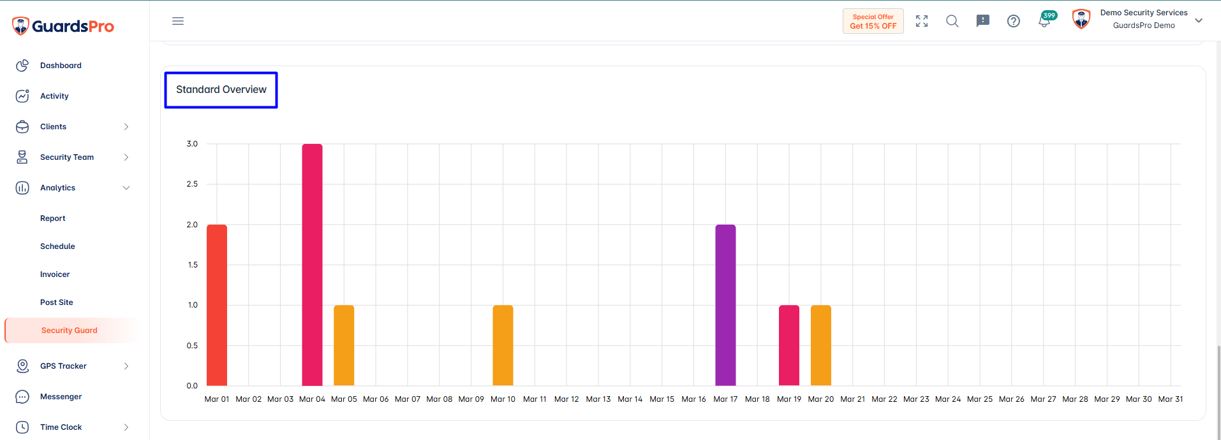This screenshot has width=1221, height=440.
Task: Expand the Clients submenu chevron
Action: point(126,127)
